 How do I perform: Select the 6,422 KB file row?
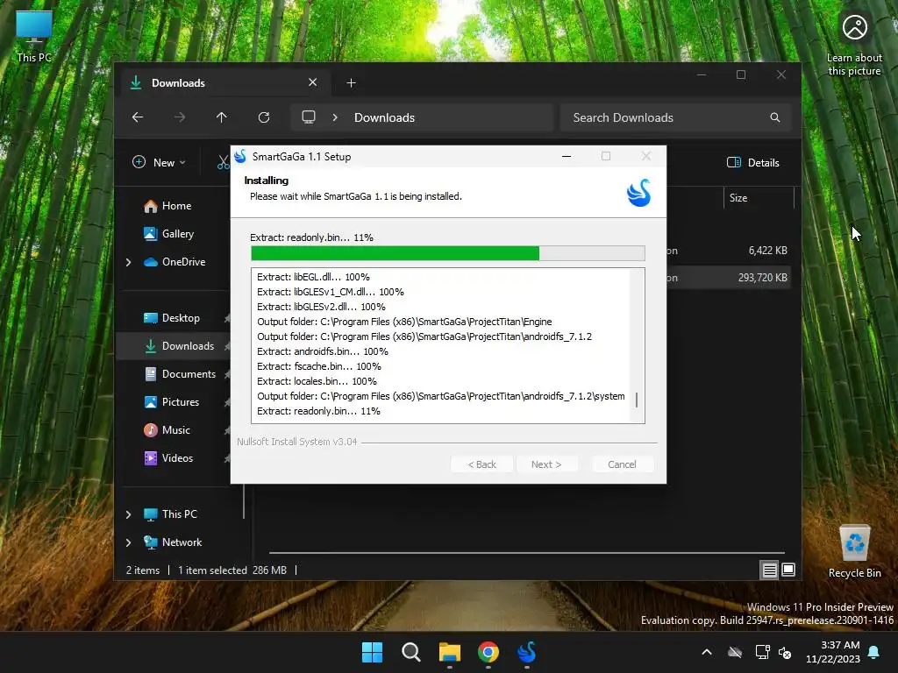coord(729,251)
